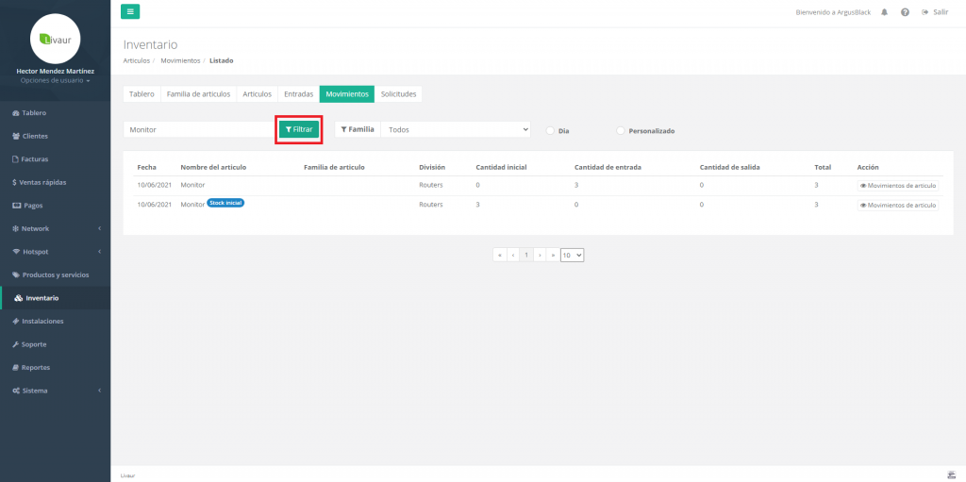Screen dimensions: 966x482
Task: Click the Nombre del articulo column header
Action: pyautogui.click(x=213, y=167)
